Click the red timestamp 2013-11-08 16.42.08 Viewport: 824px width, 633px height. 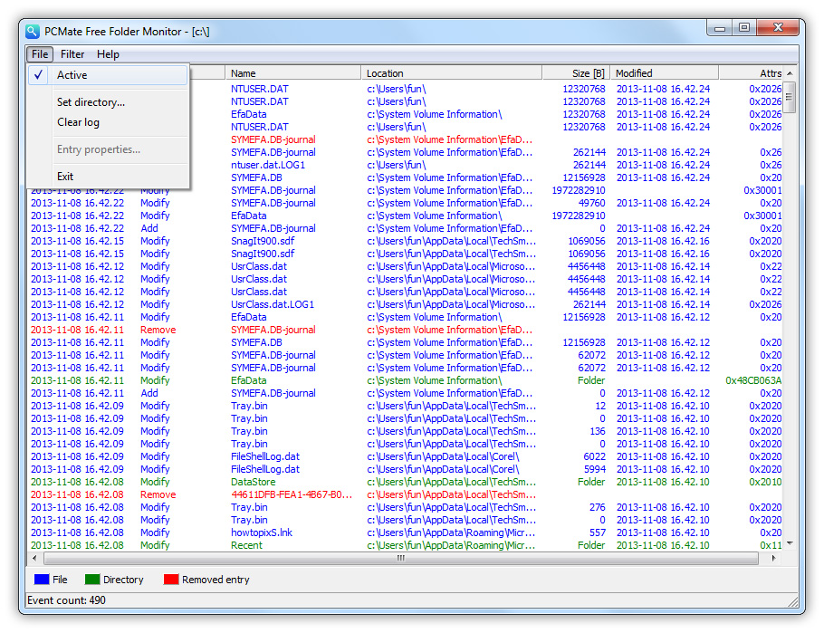[77, 494]
